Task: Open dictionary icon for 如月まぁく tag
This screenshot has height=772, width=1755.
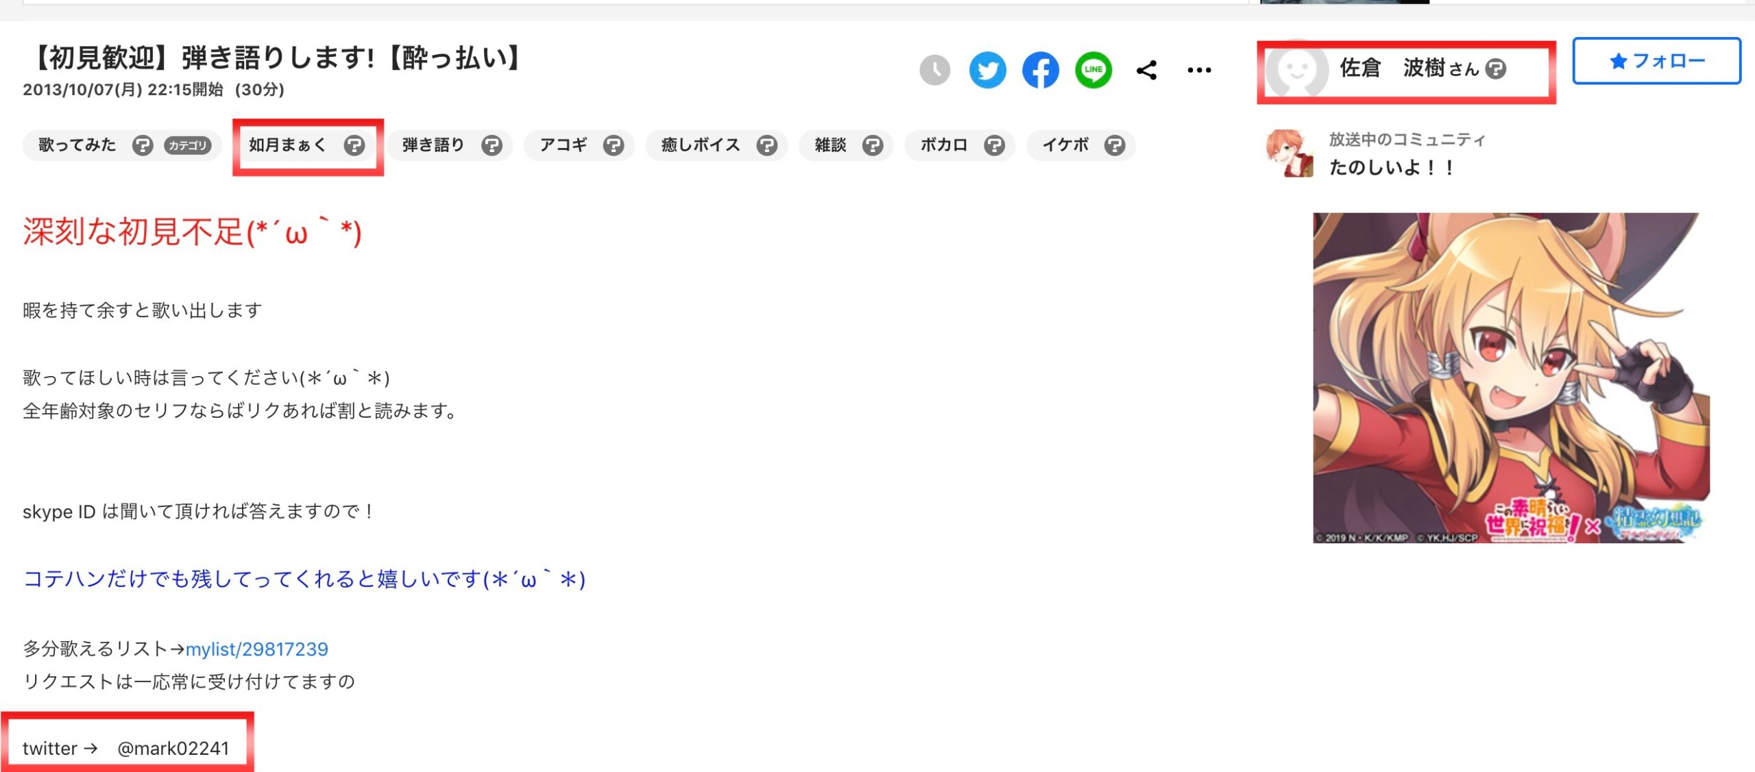Action: pyautogui.click(x=354, y=145)
